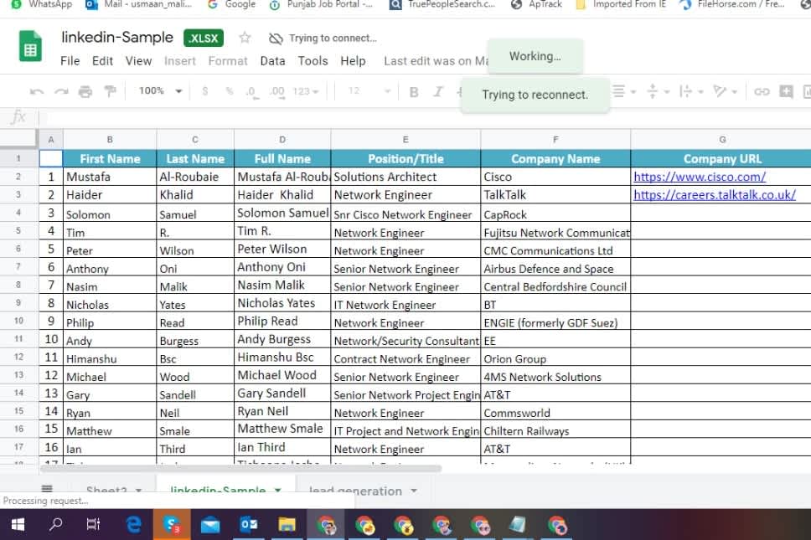Open the careers.talktalk.co.uk link
Viewport: 811px width, 540px height.
714,195
